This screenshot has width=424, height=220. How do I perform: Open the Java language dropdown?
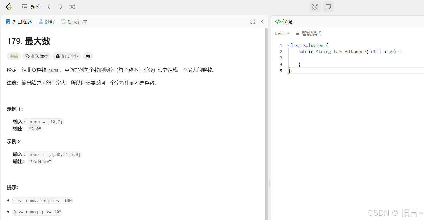pyautogui.click(x=282, y=34)
